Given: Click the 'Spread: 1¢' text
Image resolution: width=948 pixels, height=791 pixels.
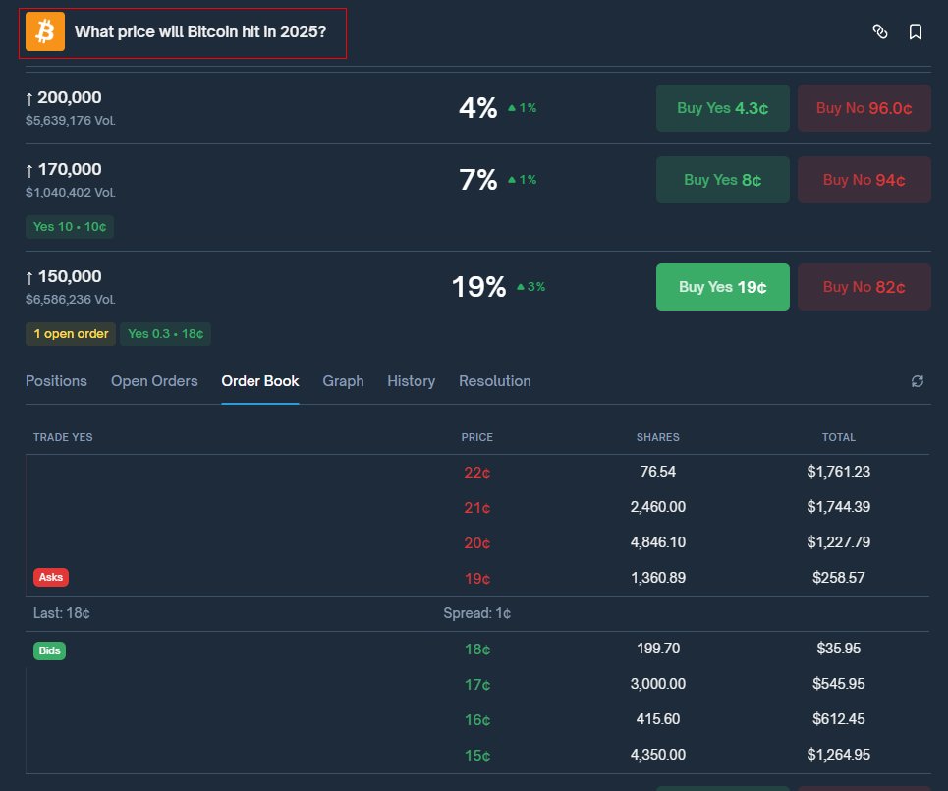Looking at the screenshot, I should coord(477,613).
